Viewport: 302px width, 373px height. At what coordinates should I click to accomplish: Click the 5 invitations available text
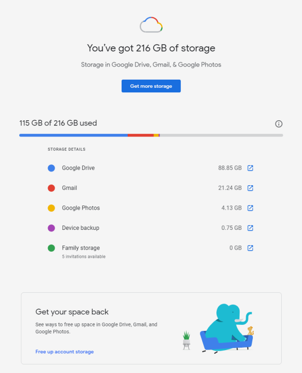84,256
